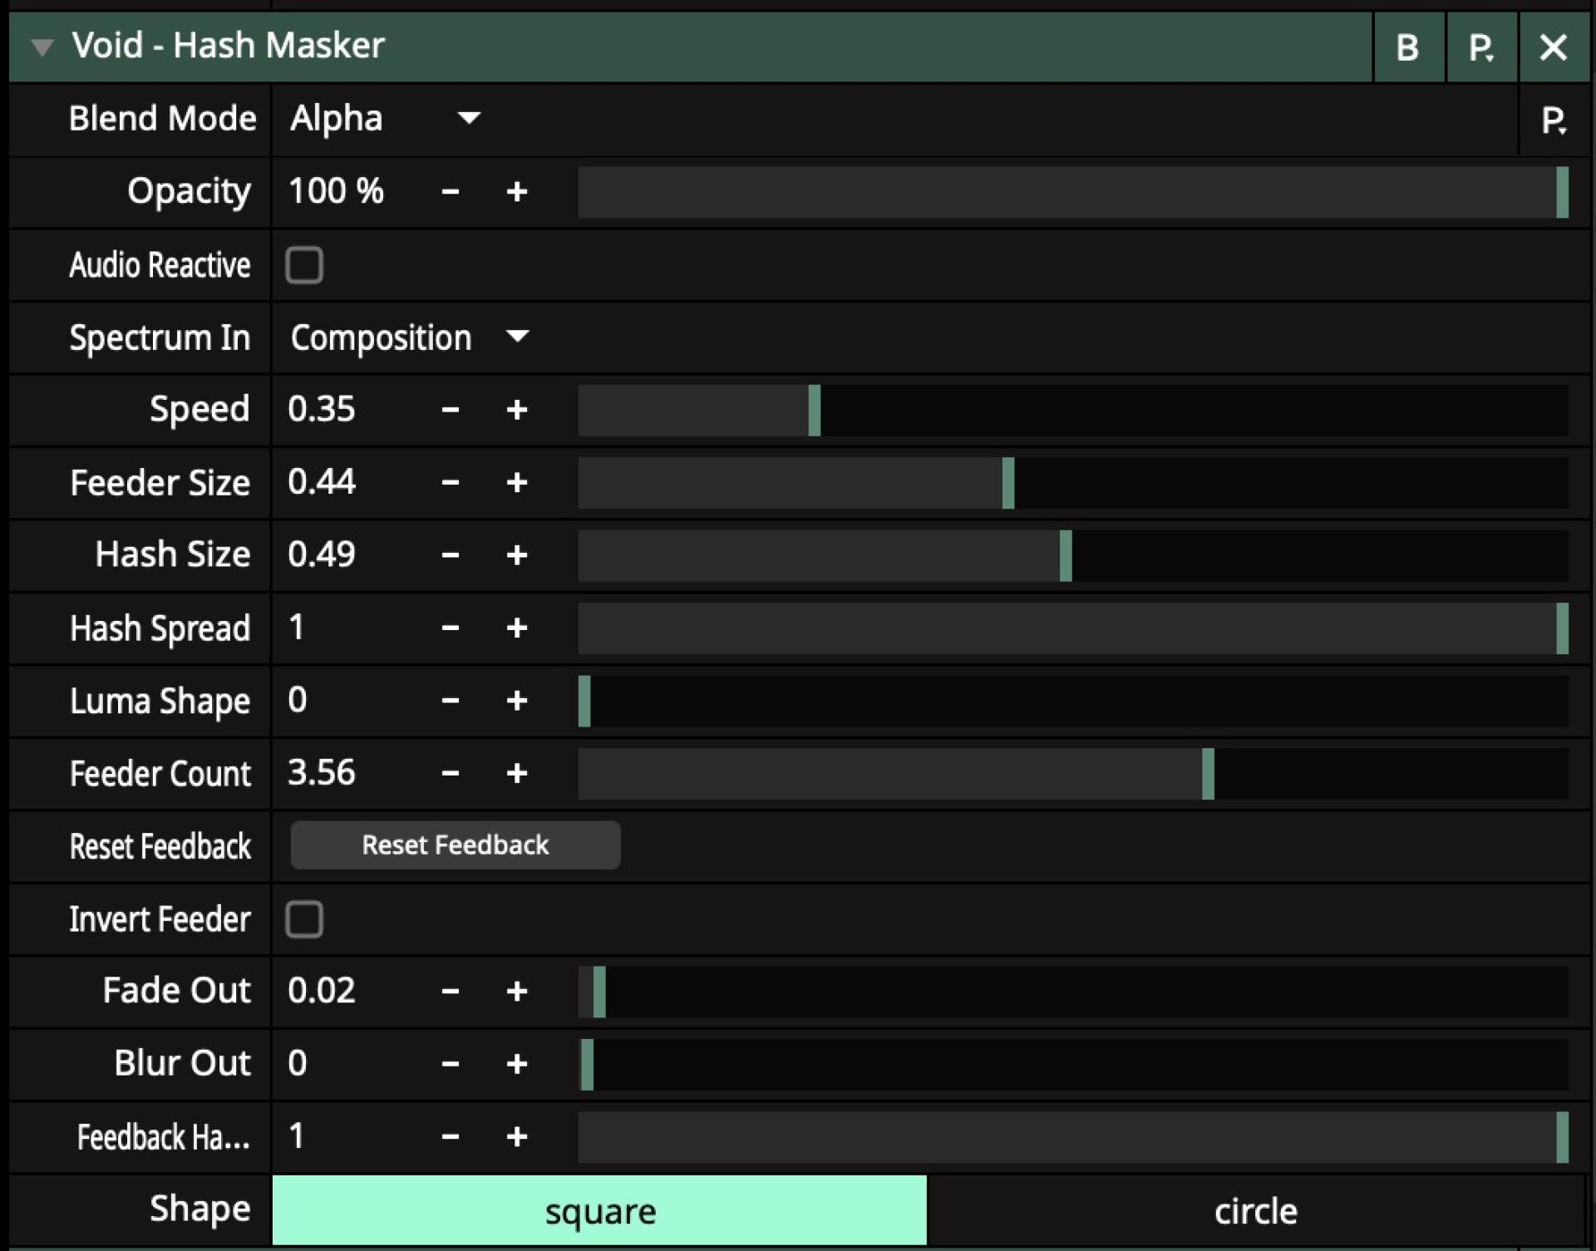Increase Feeder Size with the plus button
This screenshot has height=1251, width=1596.
[517, 482]
